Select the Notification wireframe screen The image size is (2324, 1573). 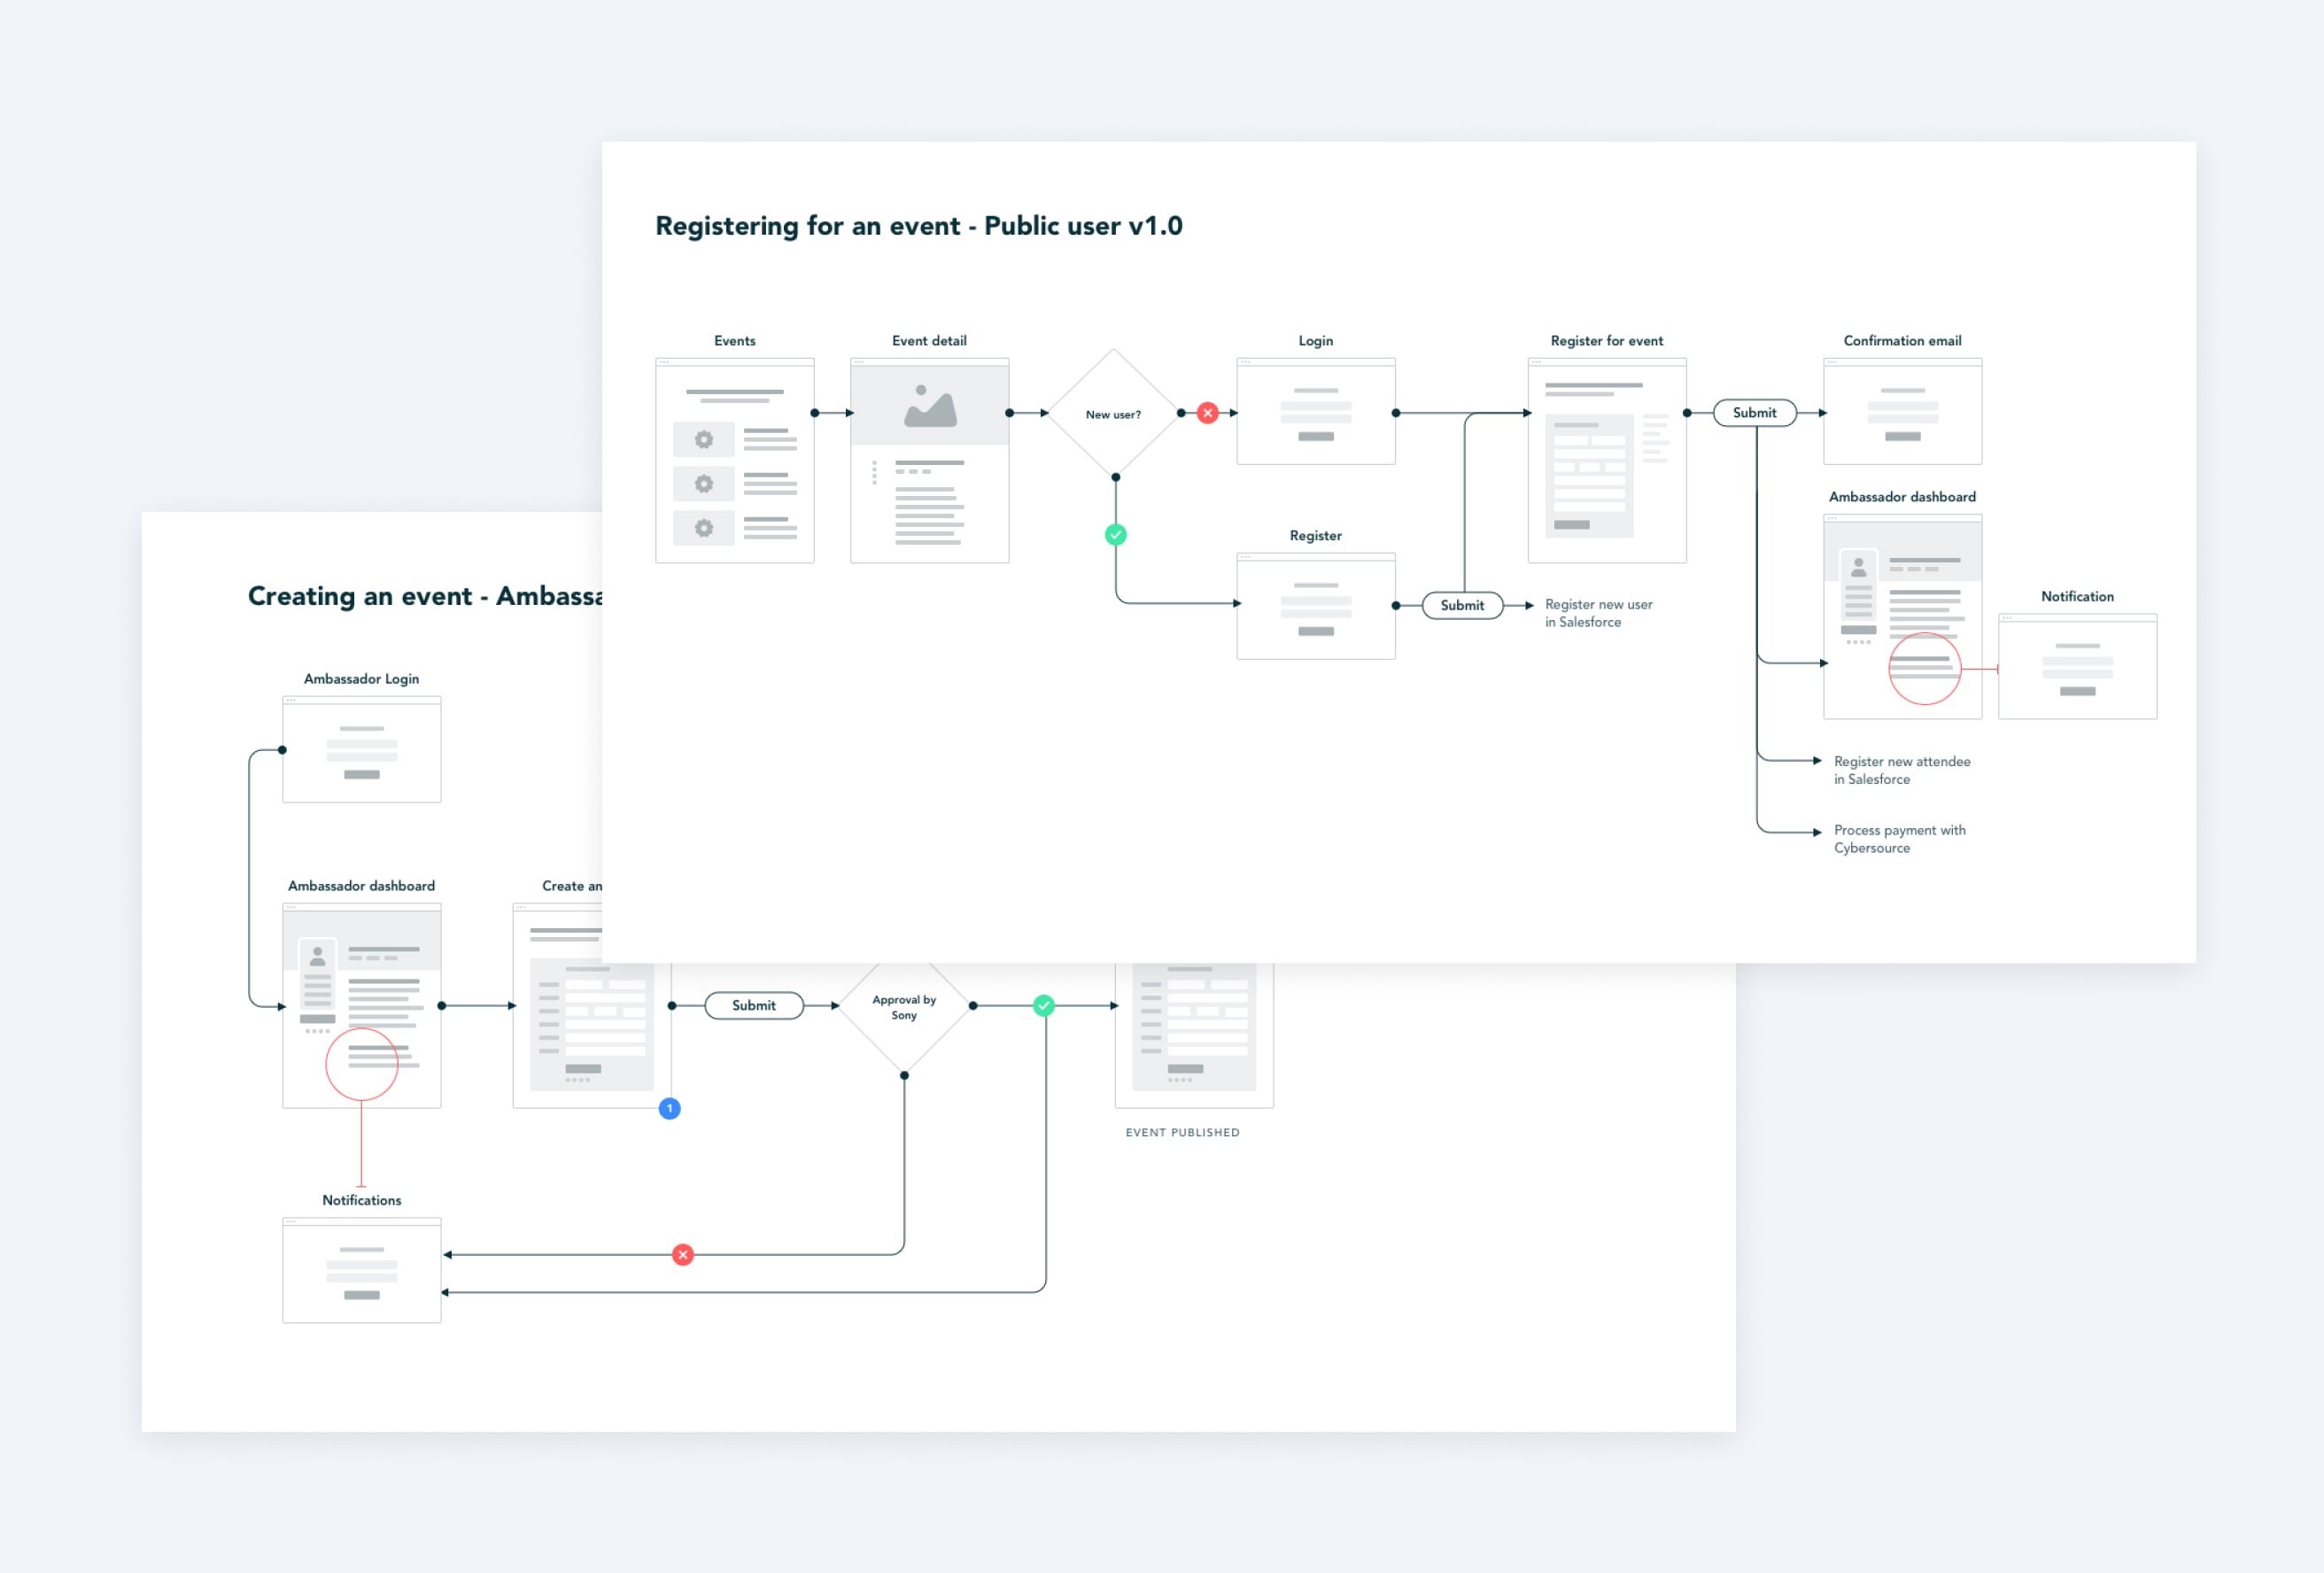coord(2077,666)
